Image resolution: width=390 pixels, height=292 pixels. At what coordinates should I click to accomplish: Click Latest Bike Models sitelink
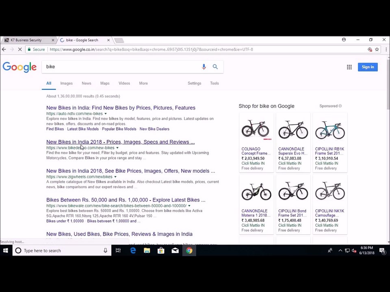pyautogui.click(x=83, y=129)
